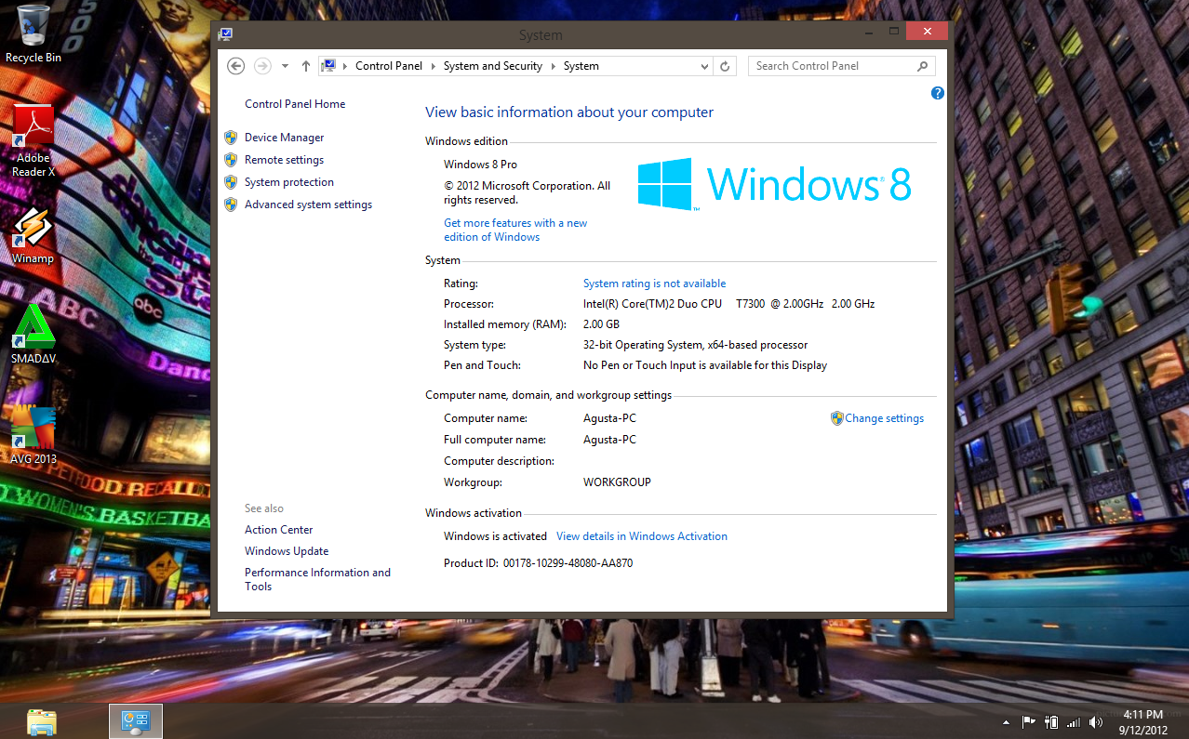Click the Full computer name value Agusta-PC

pos(609,440)
